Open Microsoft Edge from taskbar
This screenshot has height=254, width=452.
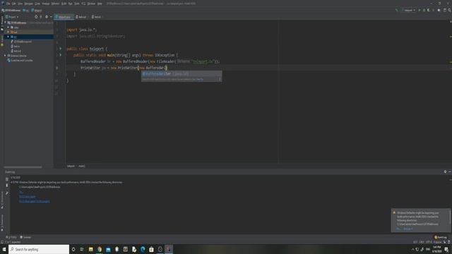[143, 249]
